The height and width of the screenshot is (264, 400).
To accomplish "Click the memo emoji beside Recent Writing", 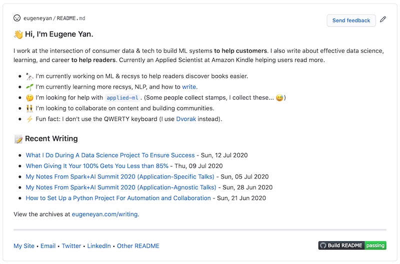I will tap(18, 139).
